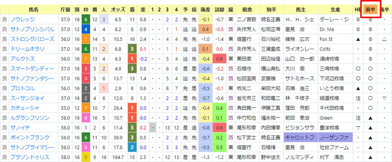The width and height of the screenshot is (392, 162).
Task: Sort by the 厩舎 column header
Action: point(247,10)
